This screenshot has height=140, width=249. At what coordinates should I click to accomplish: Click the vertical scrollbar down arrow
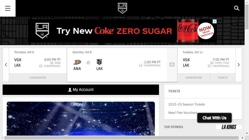247,133
